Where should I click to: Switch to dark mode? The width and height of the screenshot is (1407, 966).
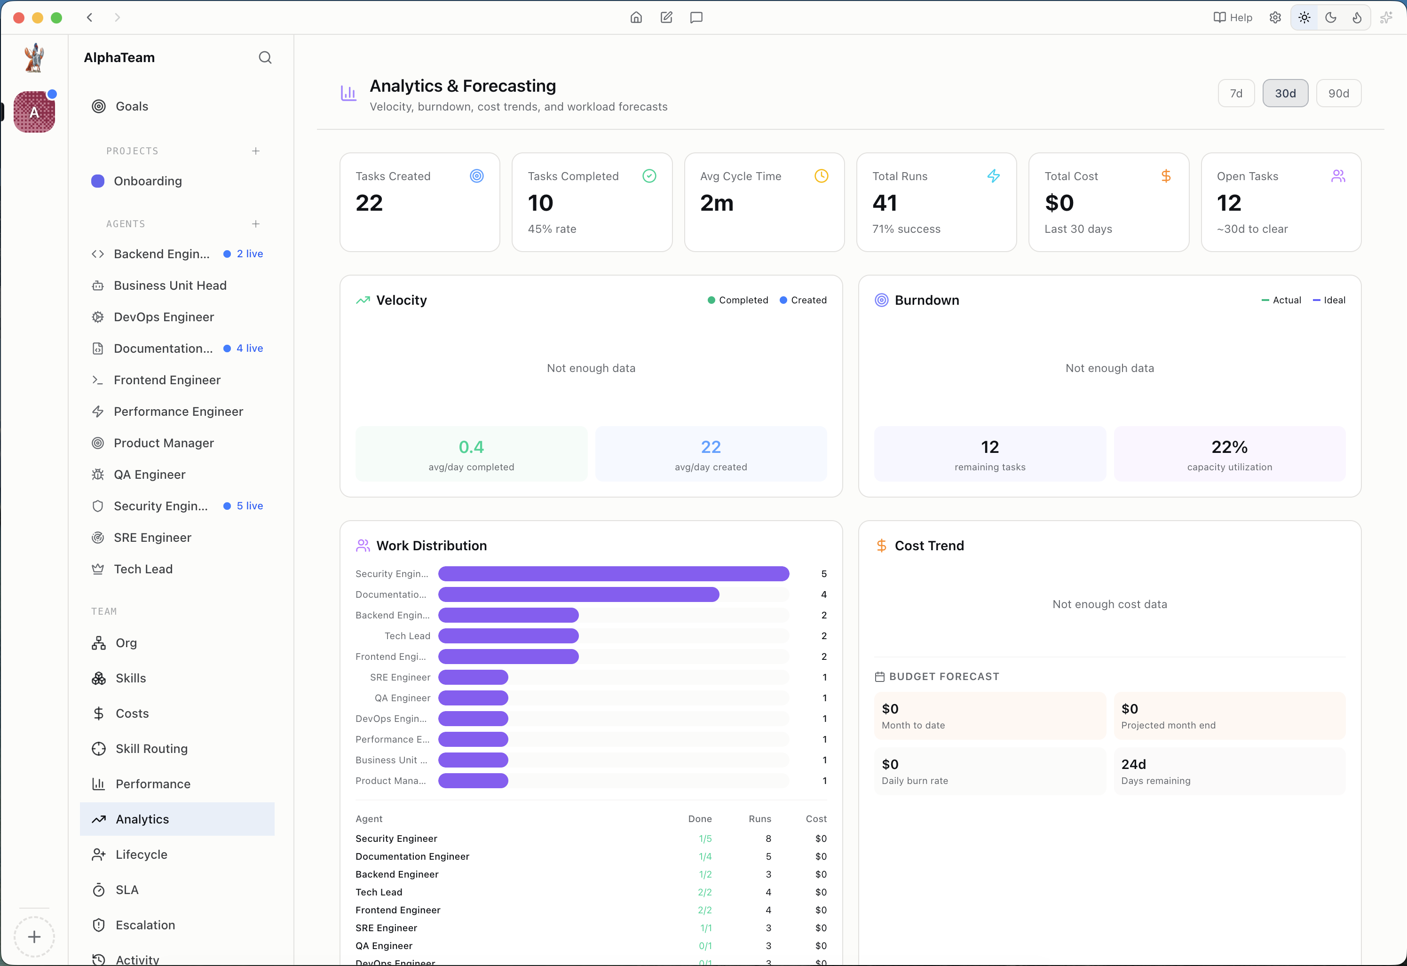(1331, 17)
